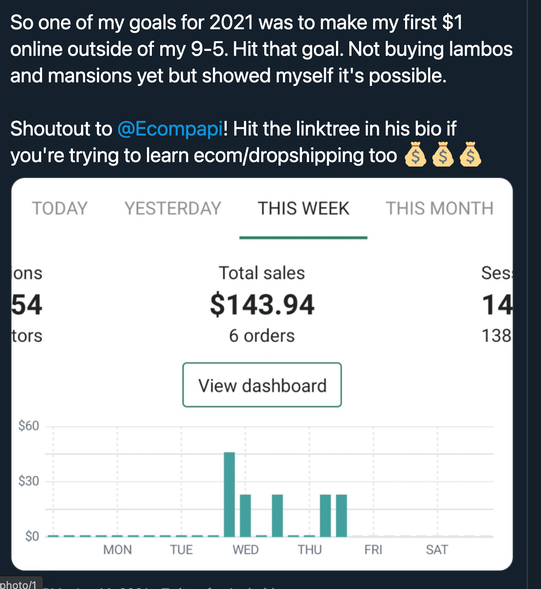Click the 6 orders text
The height and width of the screenshot is (589, 541).
point(262,336)
